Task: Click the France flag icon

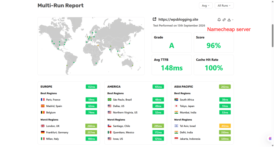Action: pos(43,99)
